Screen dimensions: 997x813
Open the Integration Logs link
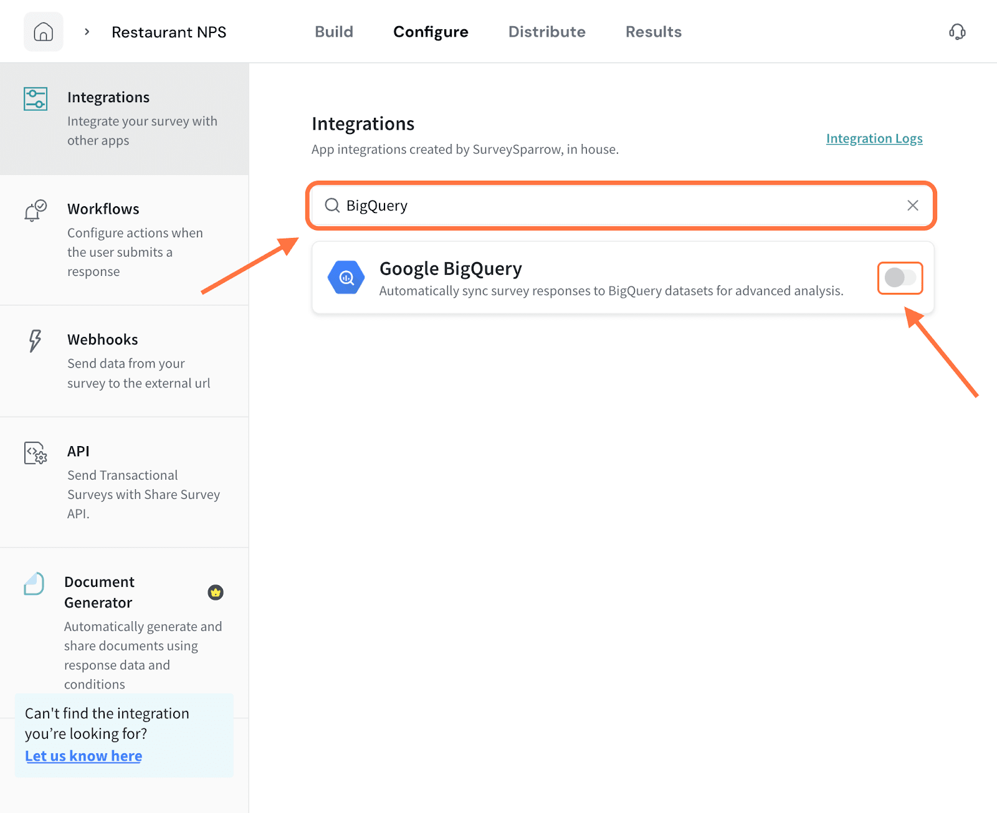874,138
